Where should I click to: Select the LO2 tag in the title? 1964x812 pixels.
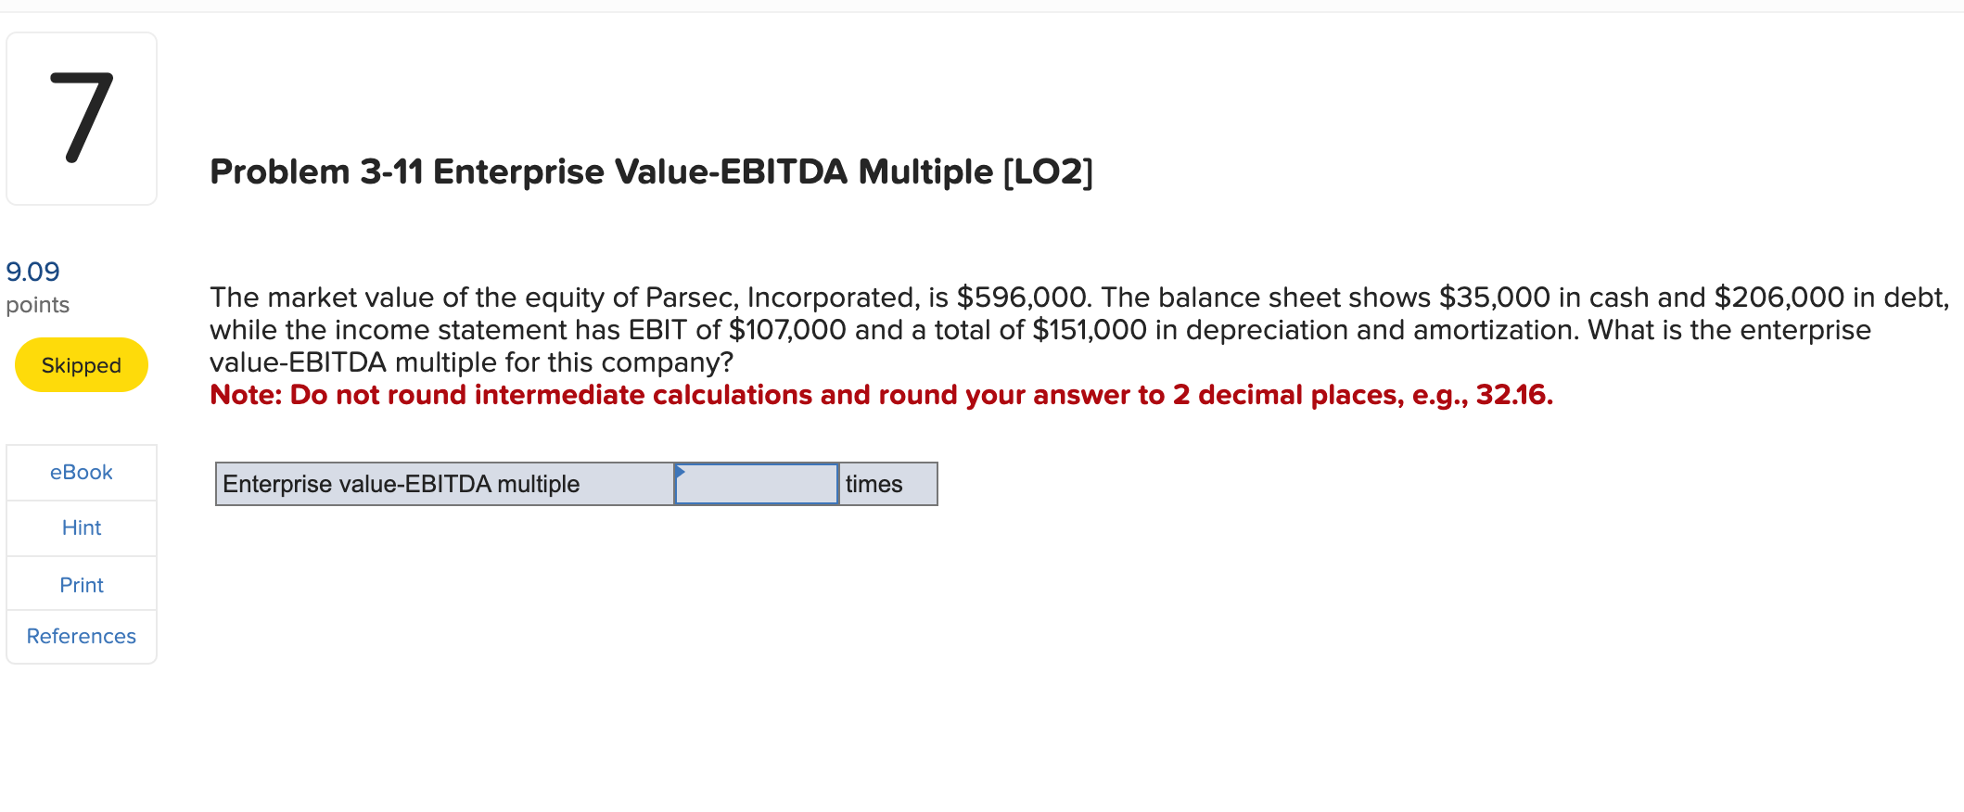click(x=1046, y=171)
